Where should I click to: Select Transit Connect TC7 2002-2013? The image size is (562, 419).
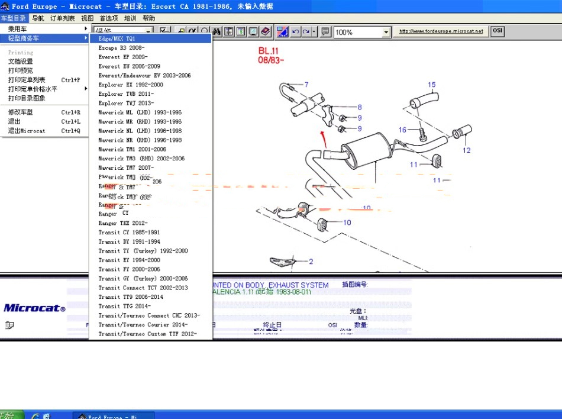(150, 288)
